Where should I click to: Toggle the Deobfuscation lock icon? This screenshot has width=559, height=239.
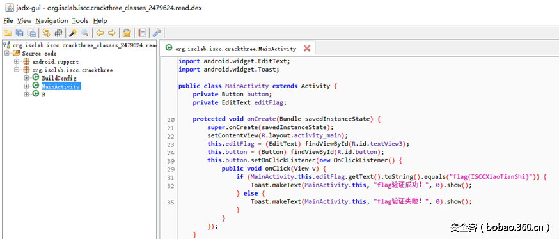tap(127, 33)
